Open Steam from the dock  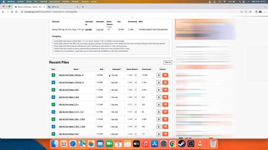[182, 144]
